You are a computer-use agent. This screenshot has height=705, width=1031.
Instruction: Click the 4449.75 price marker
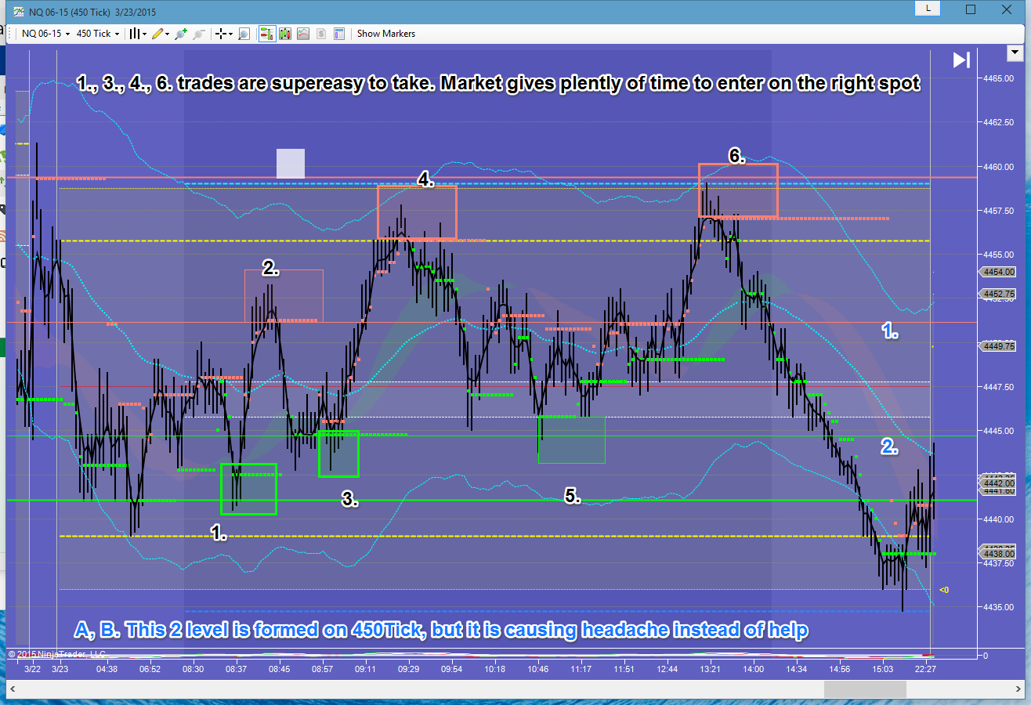(x=997, y=345)
